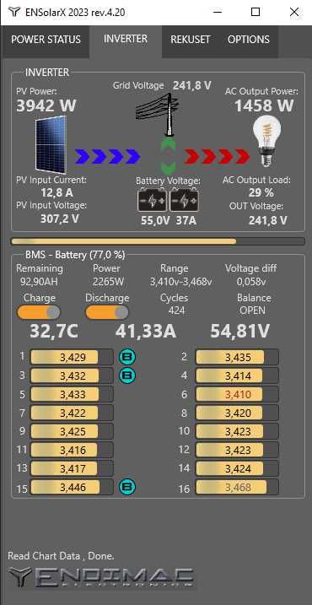312x605 pixels.
Task: Click the solar panel icon
Action: [51, 144]
